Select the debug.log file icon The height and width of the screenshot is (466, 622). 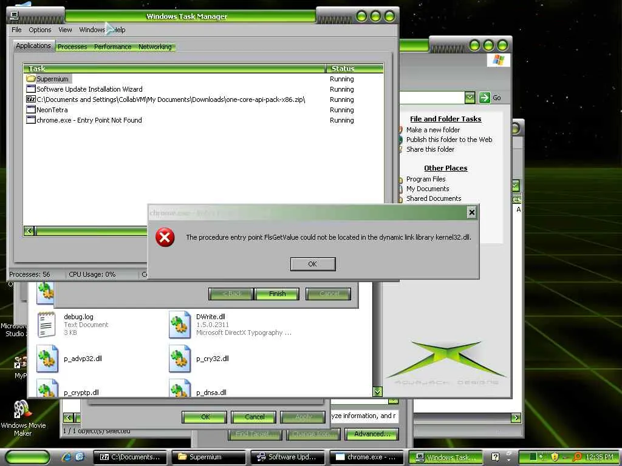(46, 325)
